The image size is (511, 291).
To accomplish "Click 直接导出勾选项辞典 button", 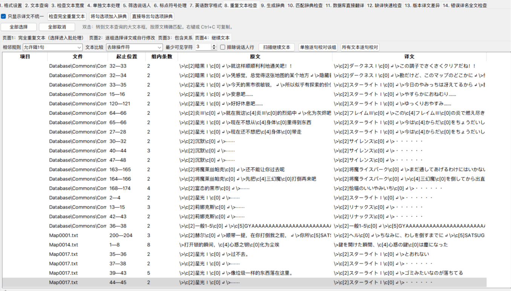I will click(152, 17).
